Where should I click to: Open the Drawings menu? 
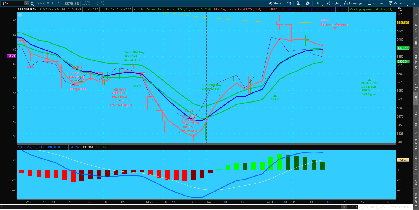353,3
